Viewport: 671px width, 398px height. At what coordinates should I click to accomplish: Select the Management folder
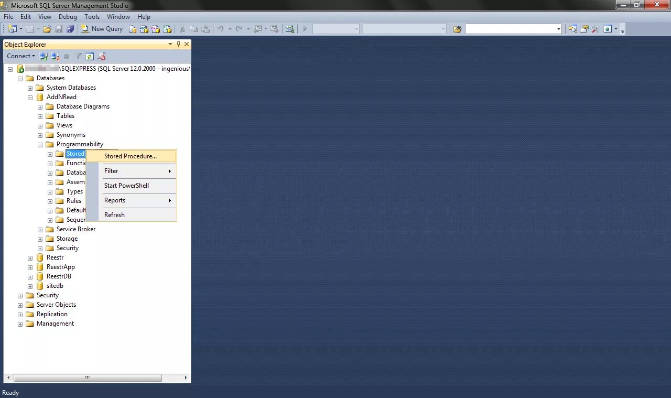click(55, 324)
